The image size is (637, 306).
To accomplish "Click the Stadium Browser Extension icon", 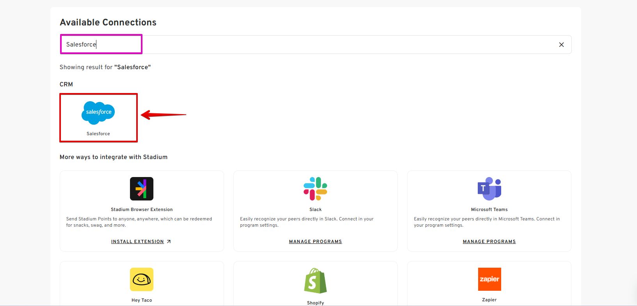I will pyautogui.click(x=142, y=189).
